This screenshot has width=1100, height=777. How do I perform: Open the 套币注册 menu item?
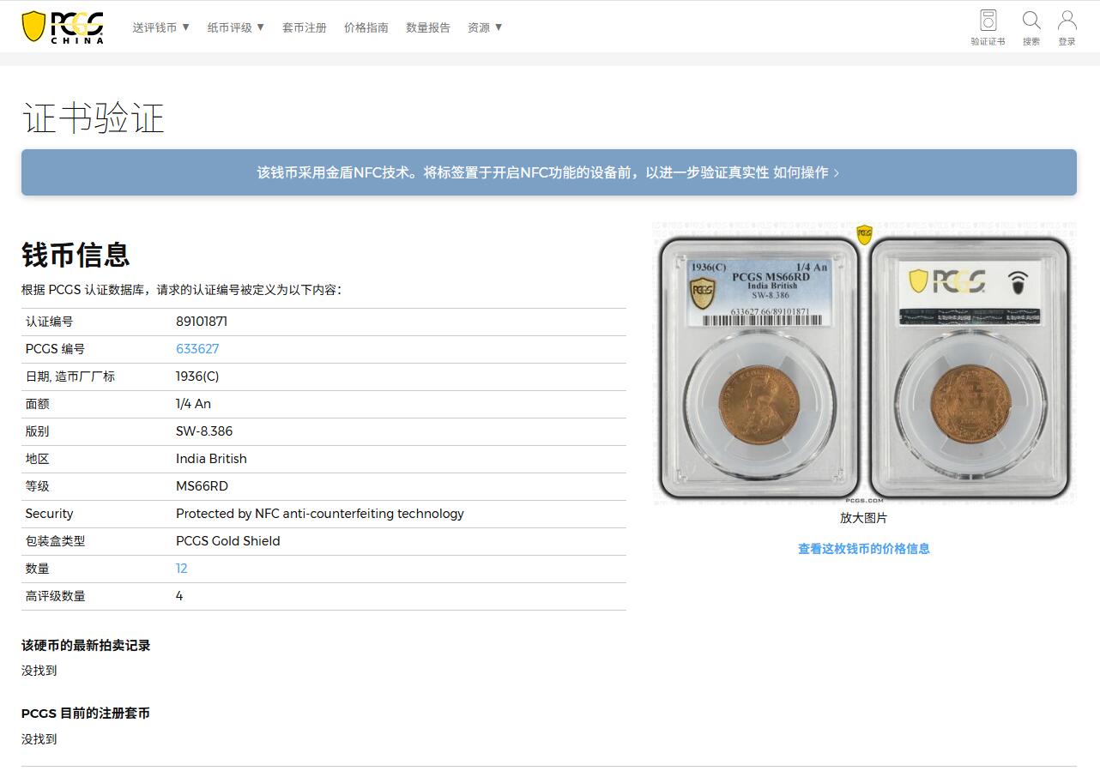point(305,27)
